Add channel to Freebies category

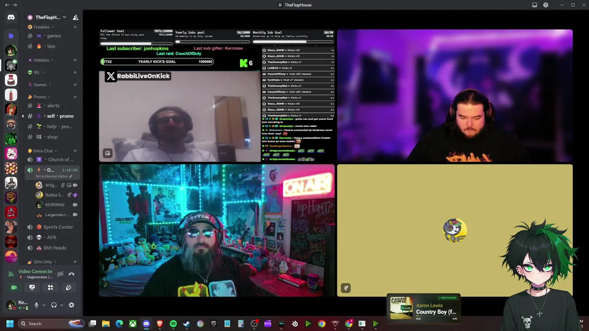[x=75, y=27]
